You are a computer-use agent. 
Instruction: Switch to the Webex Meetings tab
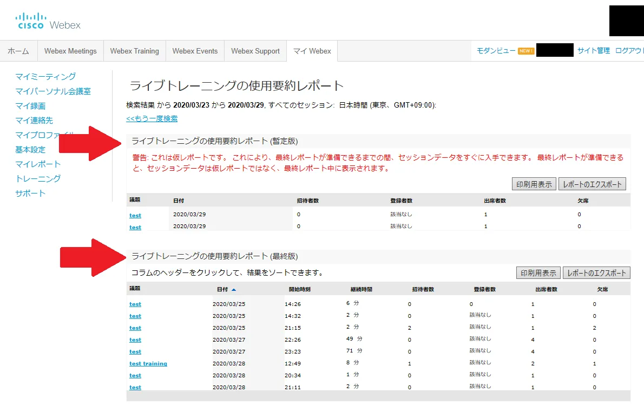70,51
